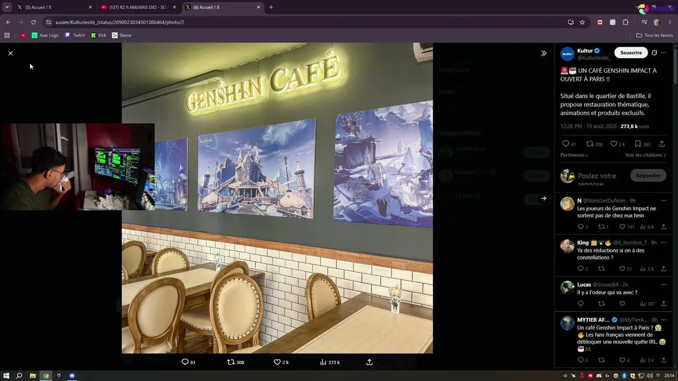Switch to the R2 ft MAUVAIS DJO YouTube tab

point(138,7)
